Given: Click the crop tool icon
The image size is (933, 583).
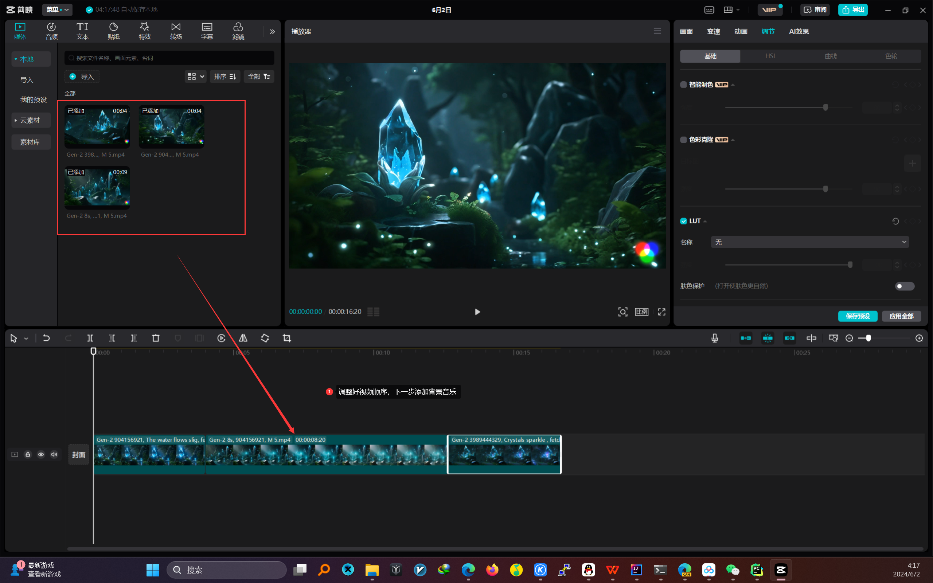Looking at the screenshot, I should coord(287,338).
